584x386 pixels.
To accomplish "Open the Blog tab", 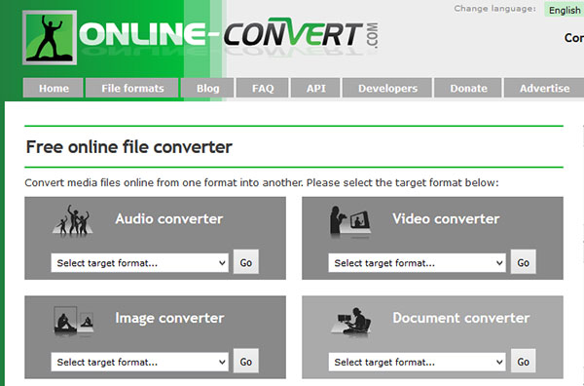I will pos(207,88).
